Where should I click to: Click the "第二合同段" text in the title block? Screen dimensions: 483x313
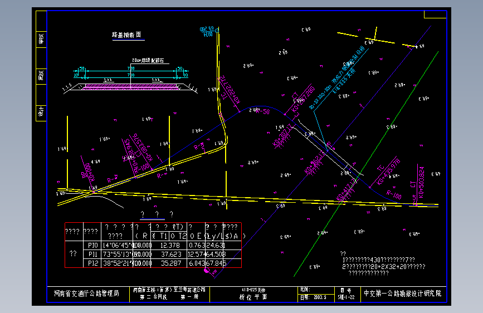click(x=153, y=297)
